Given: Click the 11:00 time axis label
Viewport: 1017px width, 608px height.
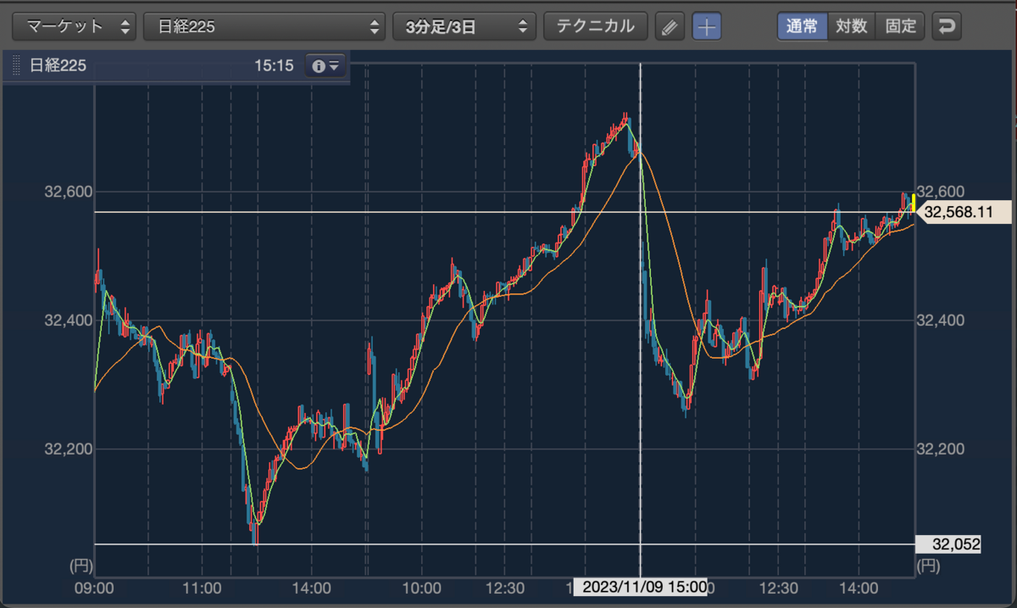Looking at the screenshot, I should (203, 588).
